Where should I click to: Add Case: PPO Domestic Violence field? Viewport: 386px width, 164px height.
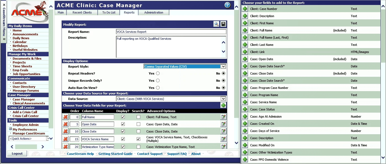245,160
